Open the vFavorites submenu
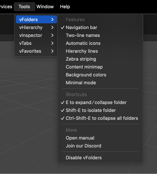 tap(37, 51)
